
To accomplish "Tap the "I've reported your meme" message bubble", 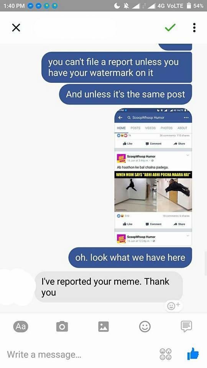I will point(108,287).
